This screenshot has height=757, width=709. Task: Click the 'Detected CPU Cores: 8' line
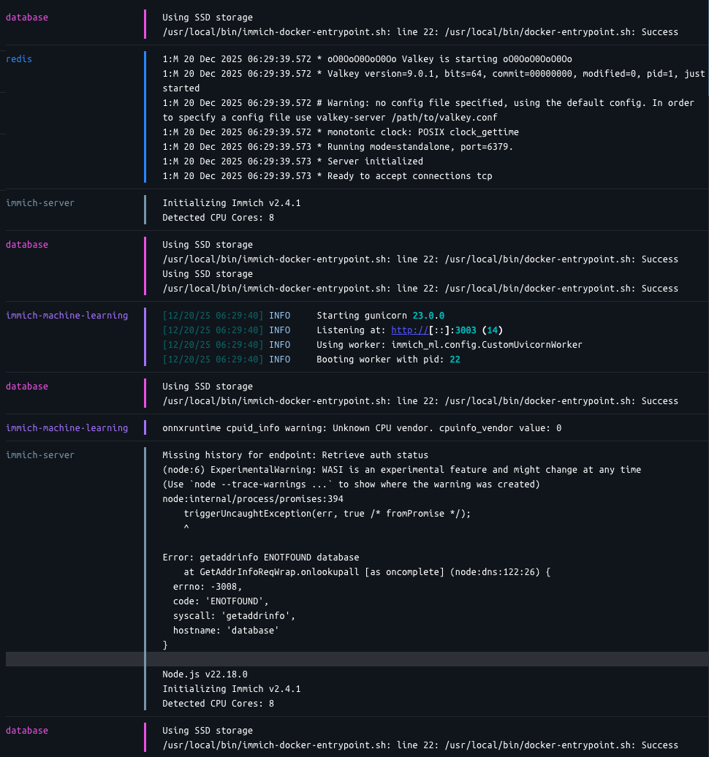pyautogui.click(x=217, y=703)
